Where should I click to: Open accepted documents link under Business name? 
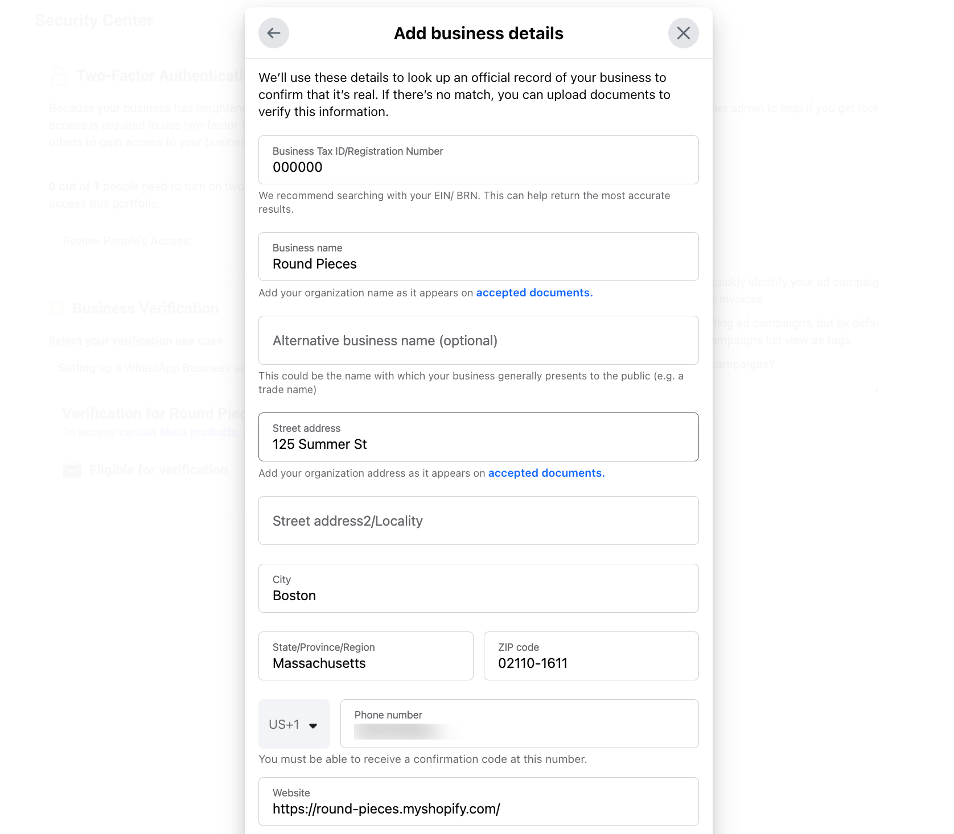(533, 292)
